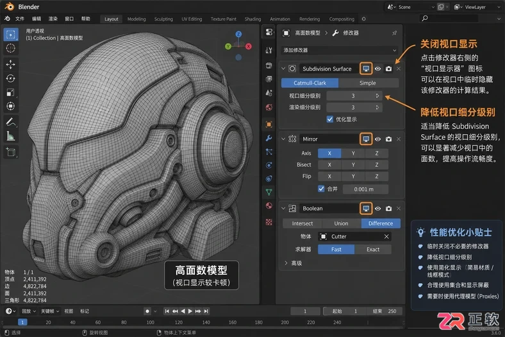The height and width of the screenshot is (337, 505).
Task: Activate the Transform tool
Action: click(11, 106)
